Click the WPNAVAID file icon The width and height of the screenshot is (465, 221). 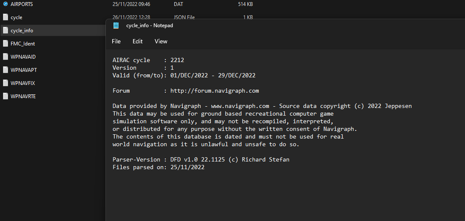[6, 57]
